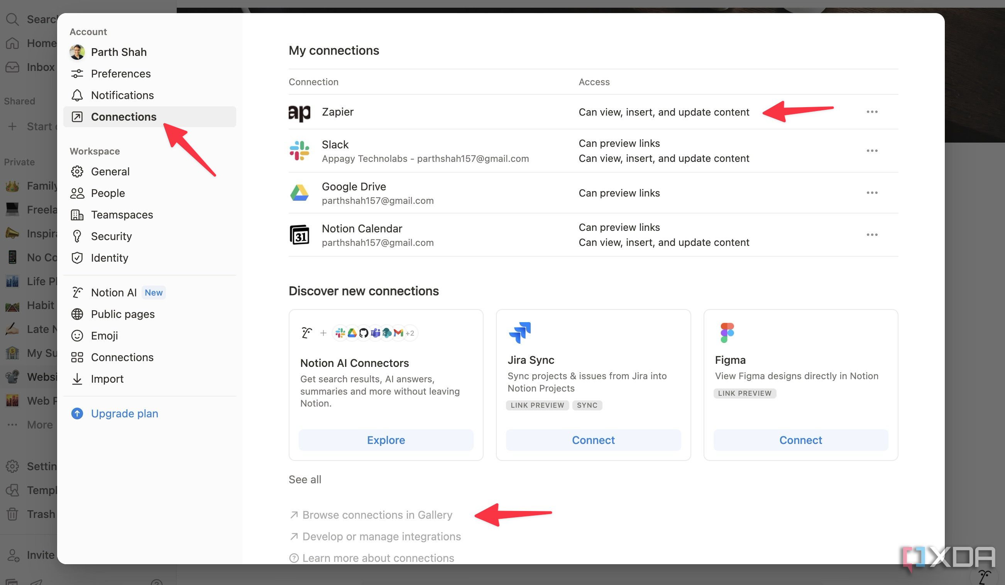
Task: Click the Explore button for Notion AI Connectors
Action: click(386, 440)
